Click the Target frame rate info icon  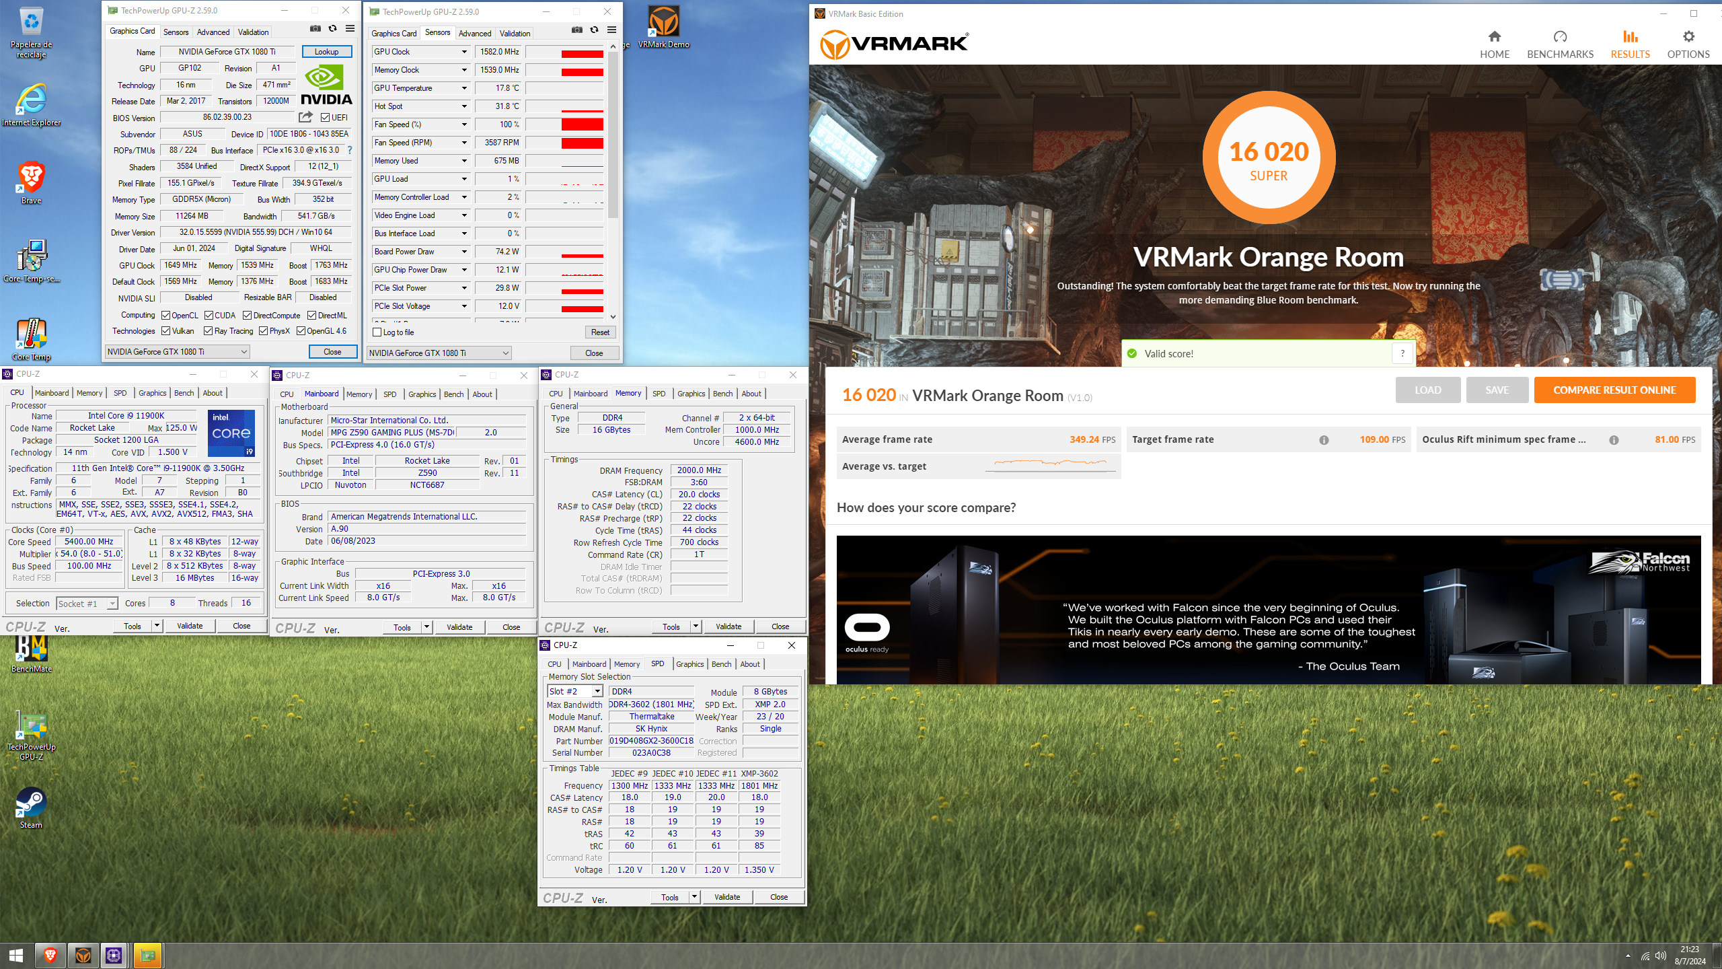1324,440
